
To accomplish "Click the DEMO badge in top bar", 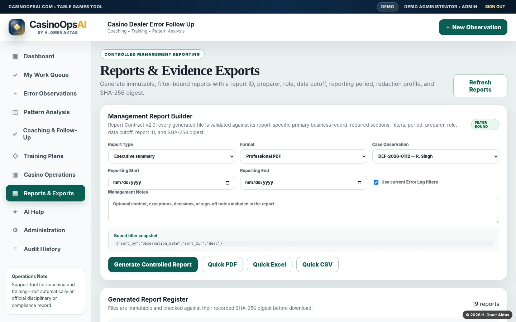I will (x=387, y=7).
